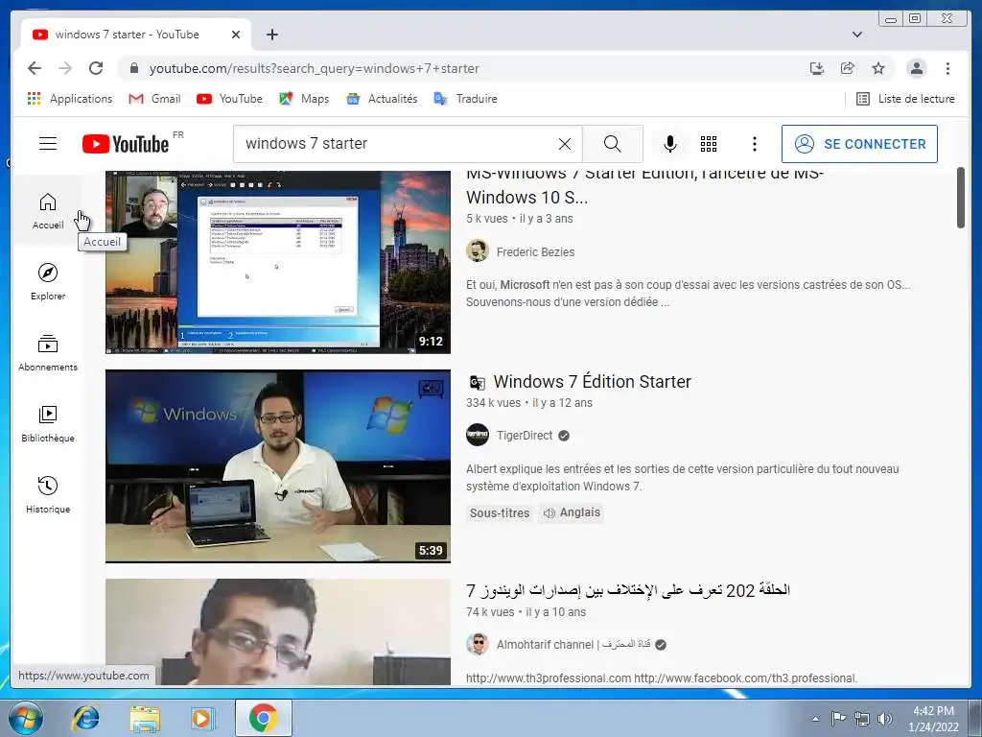This screenshot has height=737, width=982.
Task: Open Windows Media Player in taskbar
Action: [202, 718]
